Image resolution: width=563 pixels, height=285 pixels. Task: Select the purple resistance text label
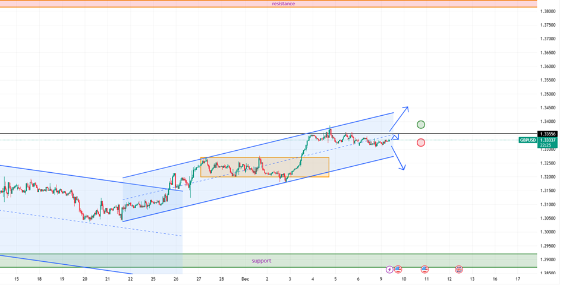pyautogui.click(x=284, y=4)
